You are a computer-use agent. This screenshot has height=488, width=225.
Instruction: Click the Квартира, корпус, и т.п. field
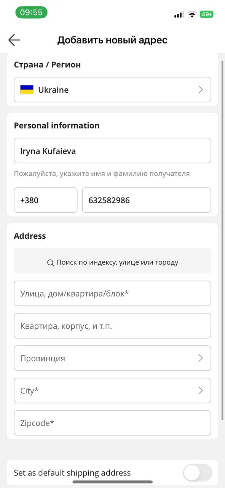point(112,326)
